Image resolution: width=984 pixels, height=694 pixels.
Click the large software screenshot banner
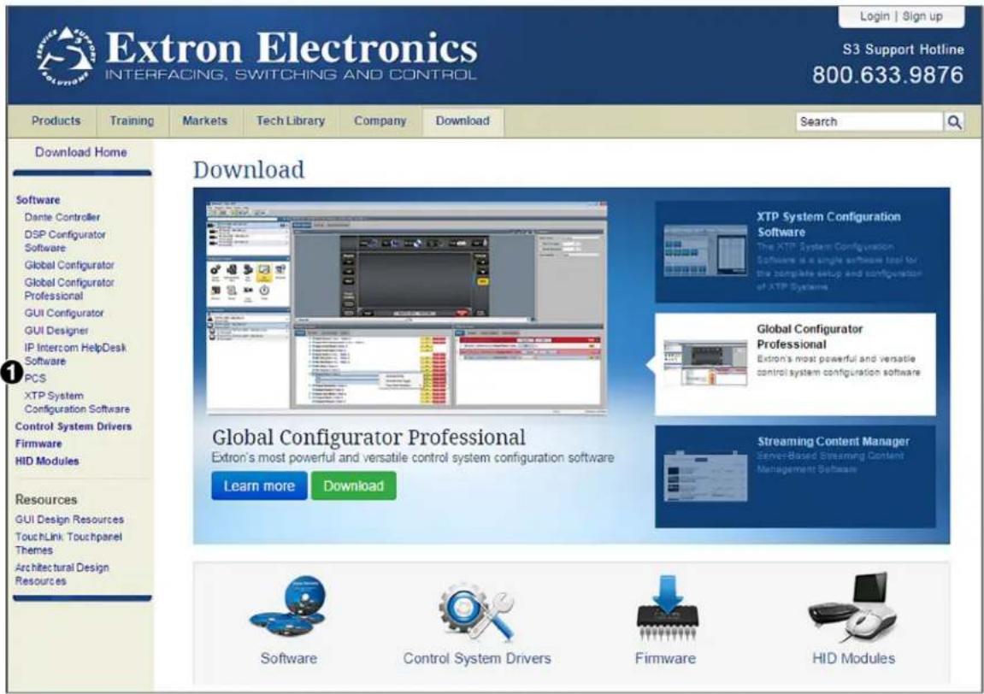407,308
